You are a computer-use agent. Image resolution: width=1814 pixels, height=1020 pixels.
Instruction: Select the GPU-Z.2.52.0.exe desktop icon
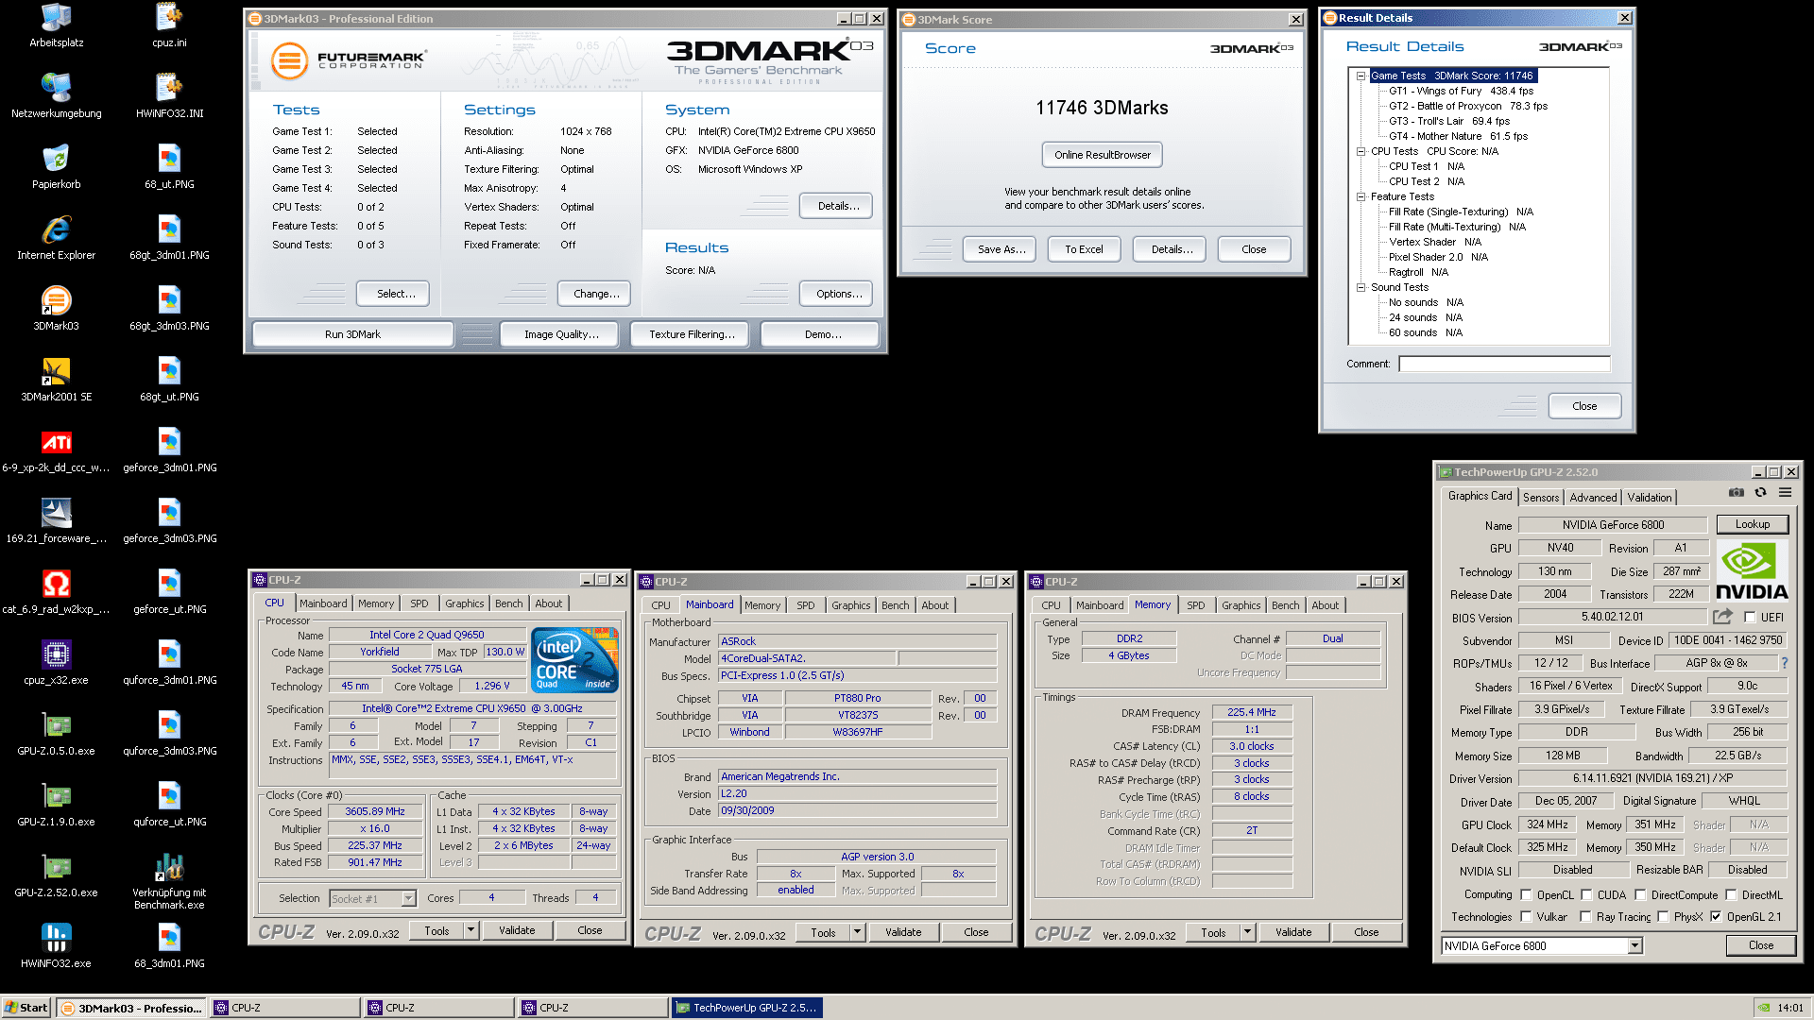tap(57, 875)
